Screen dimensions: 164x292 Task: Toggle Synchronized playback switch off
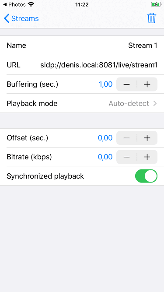(146, 176)
